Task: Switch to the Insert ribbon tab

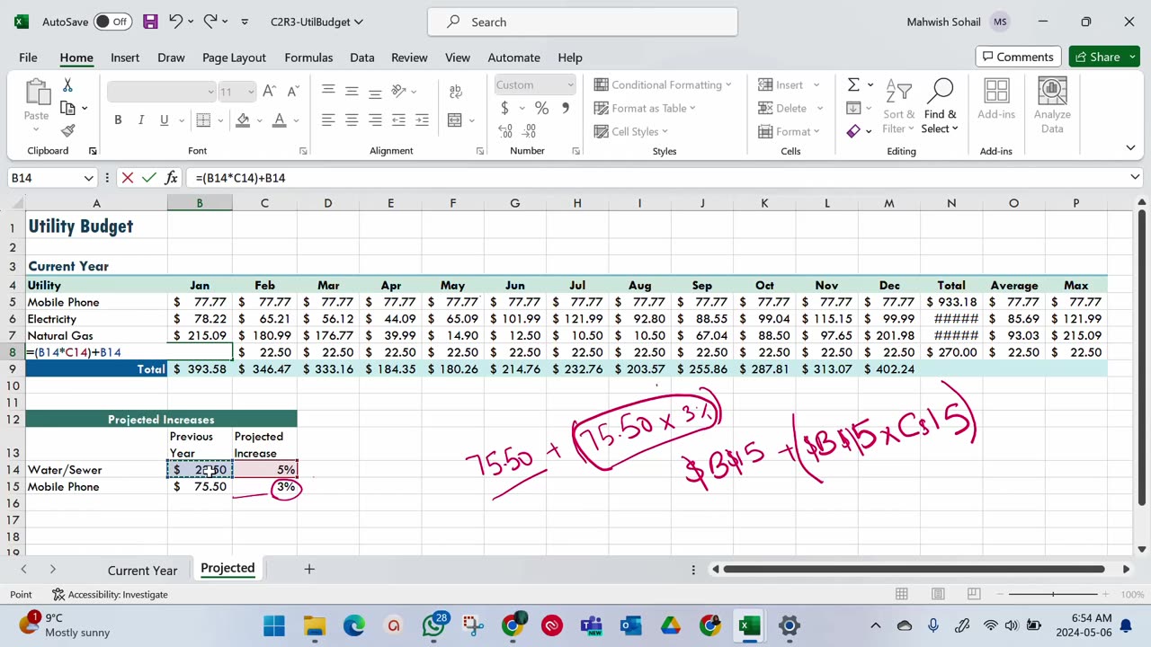Action: (x=125, y=58)
